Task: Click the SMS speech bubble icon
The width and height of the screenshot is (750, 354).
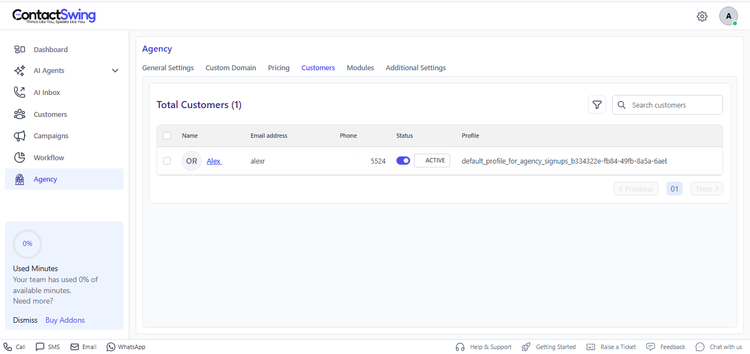Action: tap(40, 347)
